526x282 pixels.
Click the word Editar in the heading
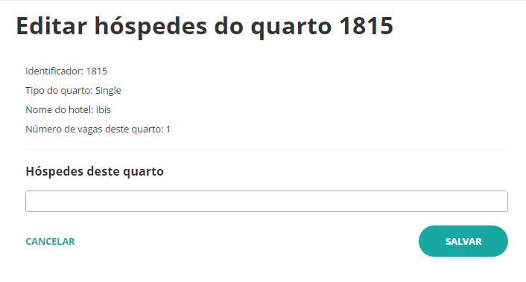[51, 26]
